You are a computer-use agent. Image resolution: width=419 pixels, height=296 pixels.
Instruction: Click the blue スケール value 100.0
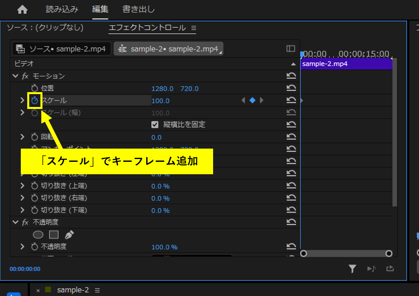(x=161, y=101)
